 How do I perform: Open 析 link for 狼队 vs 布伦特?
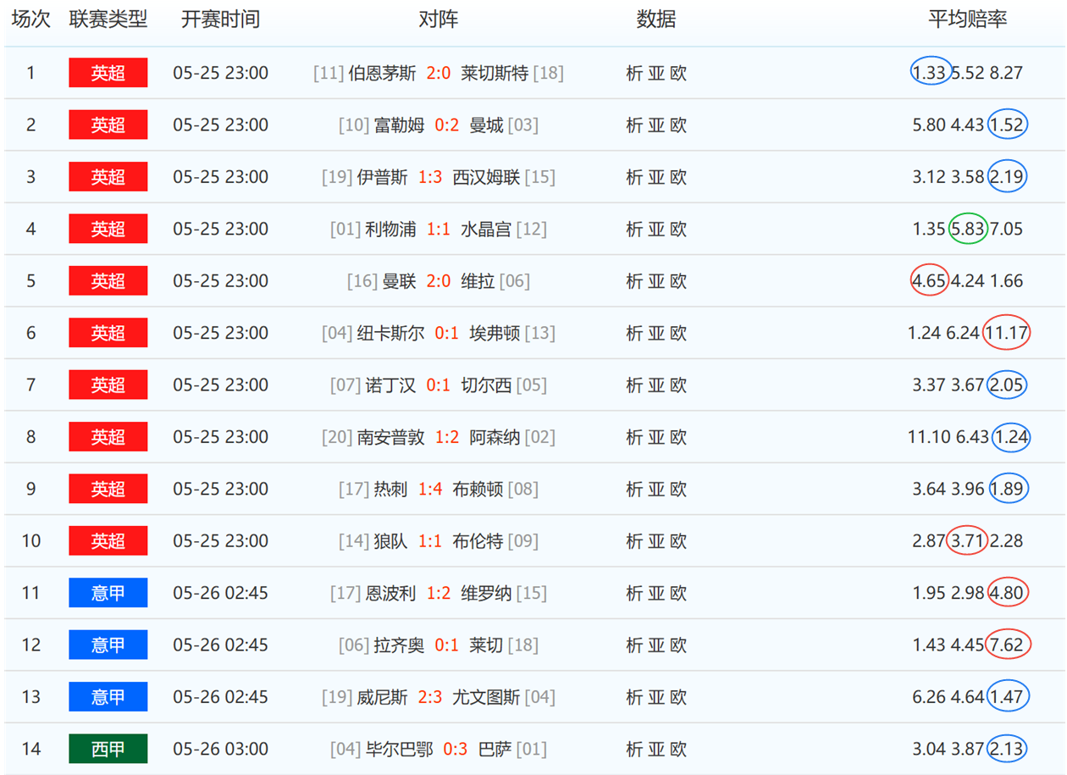click(x=634, y=540)
